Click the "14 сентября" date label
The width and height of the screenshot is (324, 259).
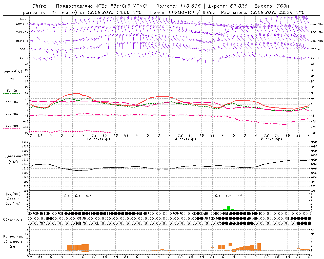click(x=185, y=139)
